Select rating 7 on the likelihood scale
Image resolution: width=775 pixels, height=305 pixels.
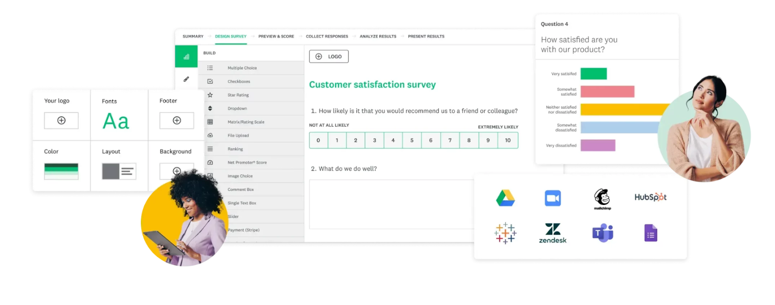pos(450,140)
